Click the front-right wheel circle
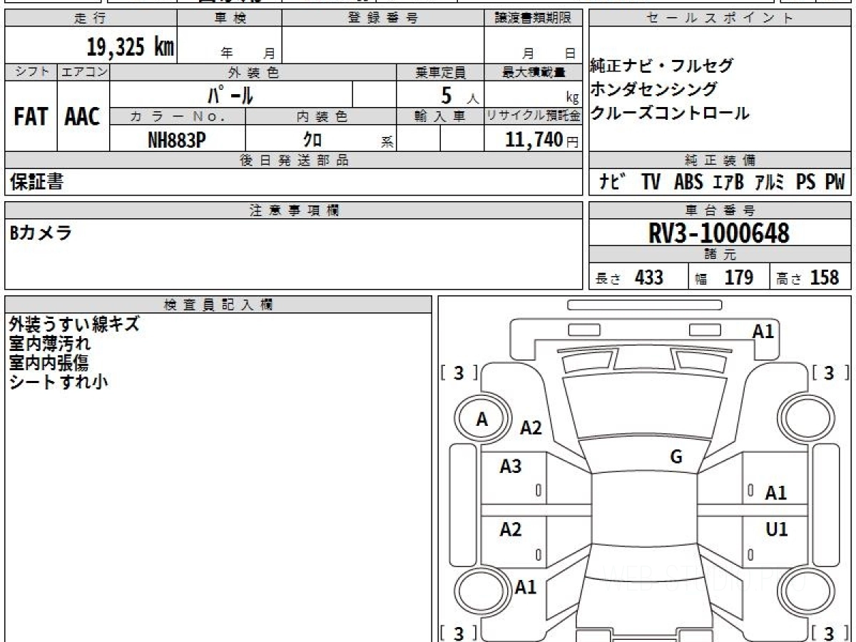The width and height of the screenshot is (856, 642). coord(805,420)
